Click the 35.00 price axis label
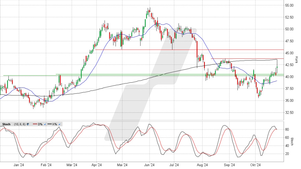This screenshot has width=301, height=169. (289, 100)
